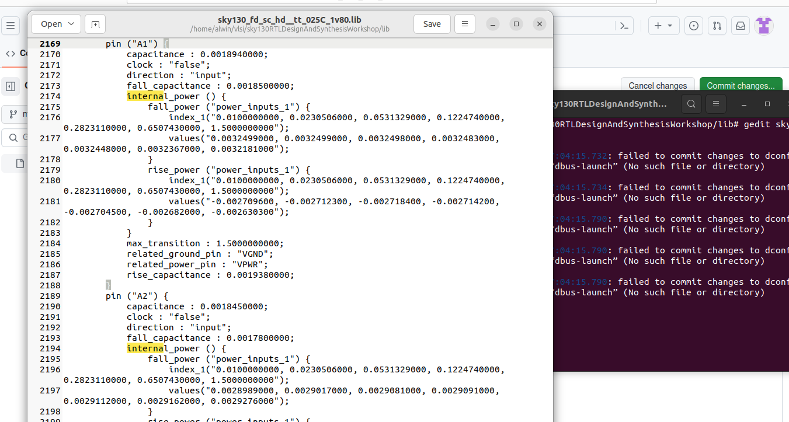The image size is (789, 422).
Task: Open GitHub's top-left navigation hamburger
Action: pos(11,25)
